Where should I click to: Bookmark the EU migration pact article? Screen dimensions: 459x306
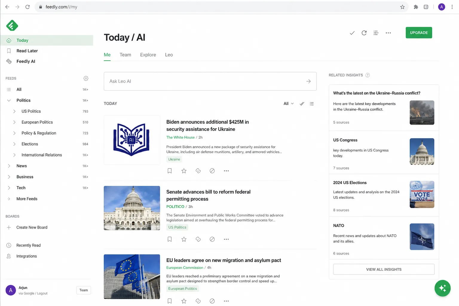coord(169,301)
